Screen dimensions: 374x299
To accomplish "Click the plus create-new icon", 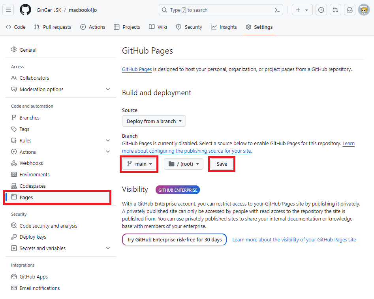I will (x=298, y=10).
